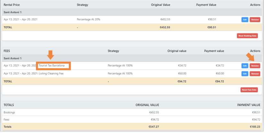Click the Rental Price column header

coord(12,5)
